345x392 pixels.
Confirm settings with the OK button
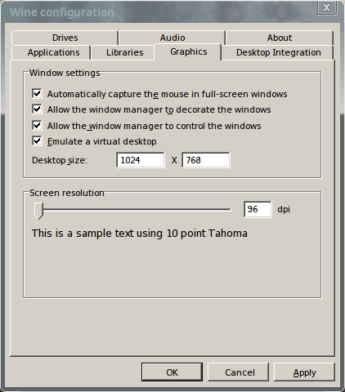172,372
